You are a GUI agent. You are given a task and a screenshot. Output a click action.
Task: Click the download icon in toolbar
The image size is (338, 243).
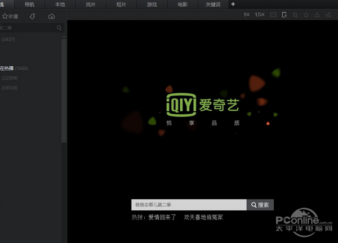tap(317, 15)
